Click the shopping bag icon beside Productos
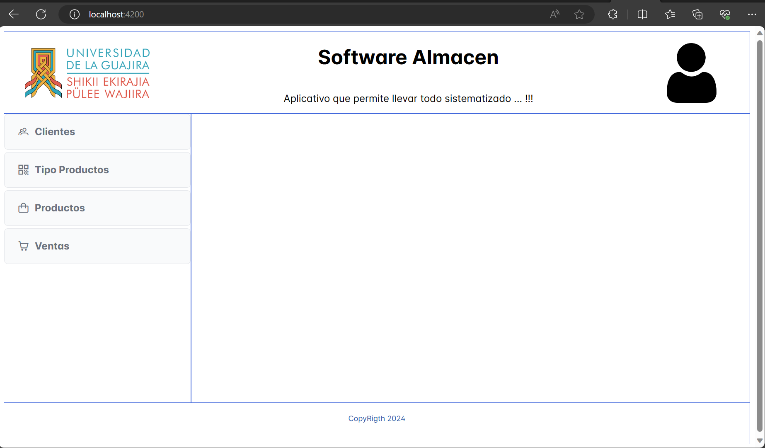Image resolution: width=765 pixels, height=448 pixels. 24,208
